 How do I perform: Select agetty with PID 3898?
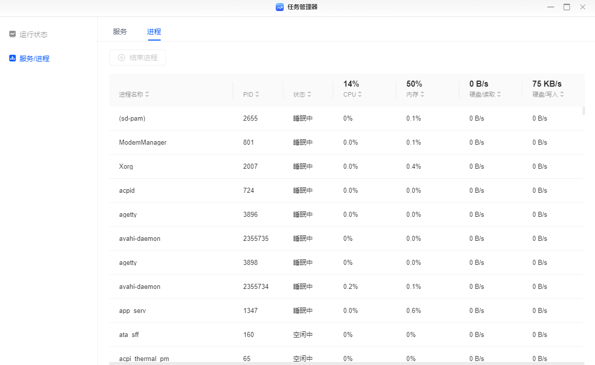128,262
